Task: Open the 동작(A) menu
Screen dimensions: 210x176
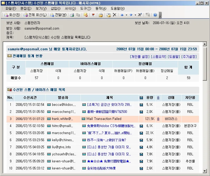Action: coord(101,9)
